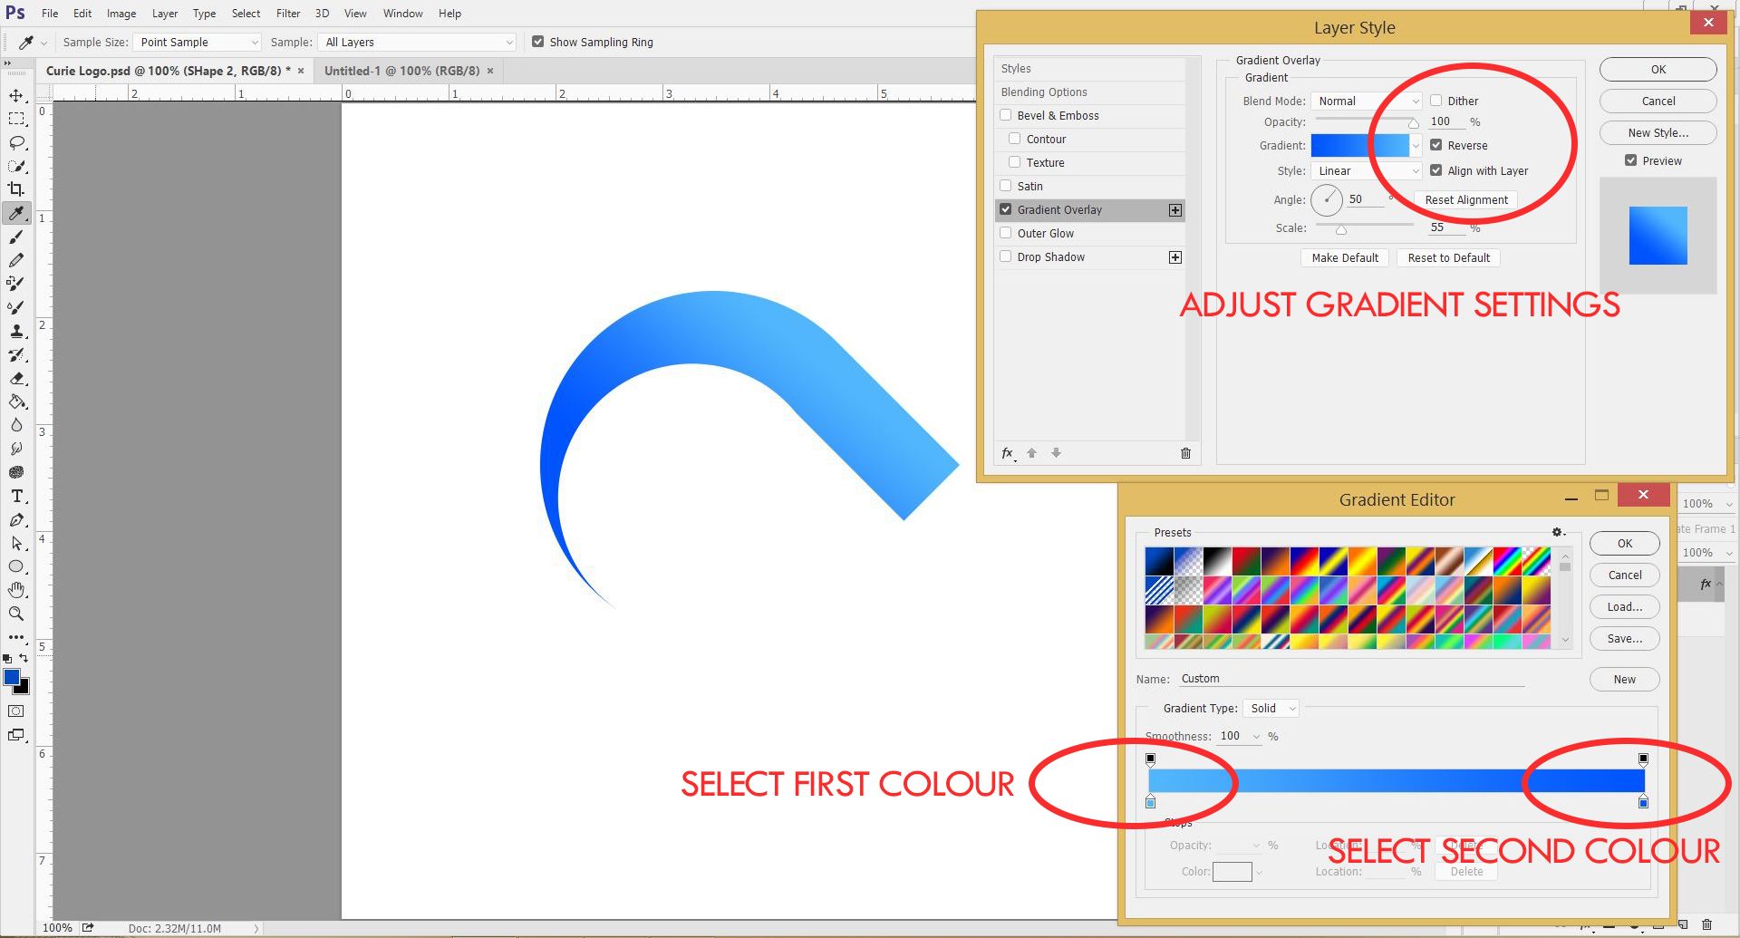Select the Zoom tool
This screenshot has width=1740, height=938.
pyautogui.click(x=16, y=614)
